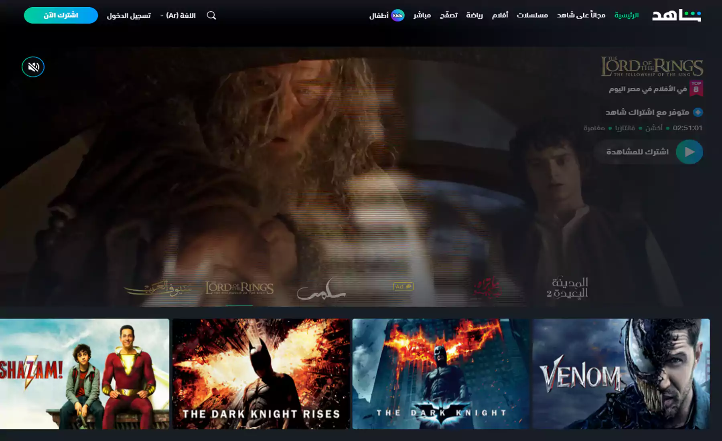Viewport: 722px width, 441px height.
Task: Open the رياضة section
Action: tap(474, 15)
